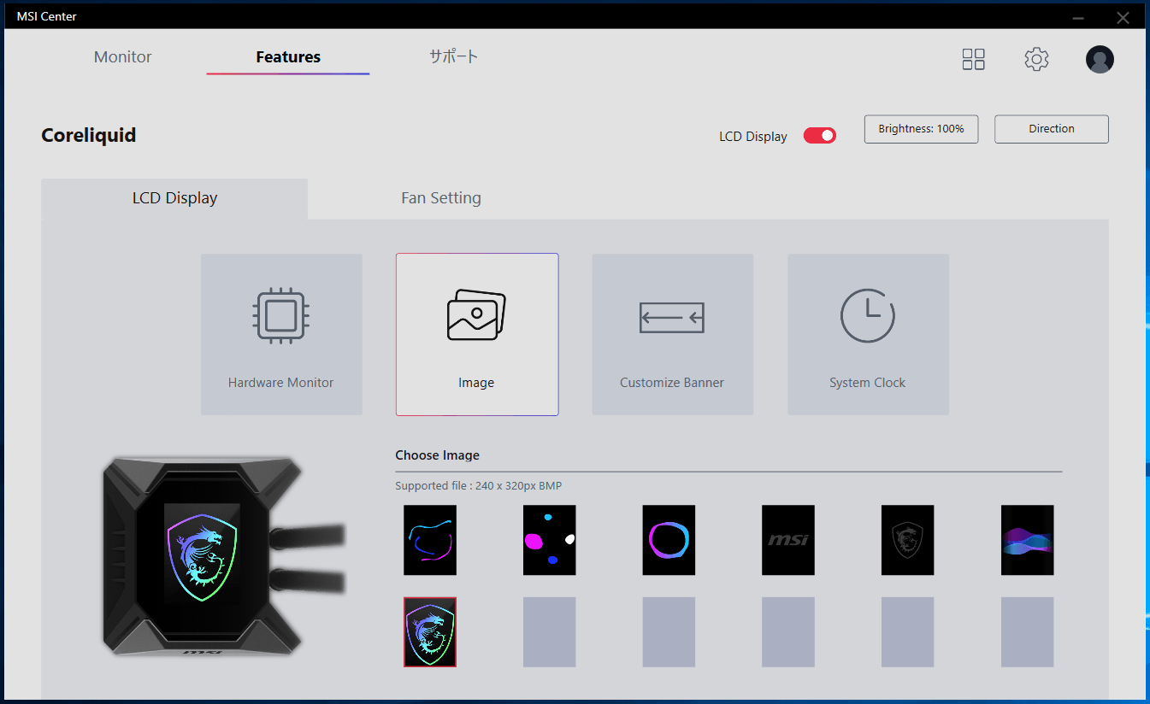
Task: Select the RGB dragon shield thumbnail
Action: tap(430, 632)
